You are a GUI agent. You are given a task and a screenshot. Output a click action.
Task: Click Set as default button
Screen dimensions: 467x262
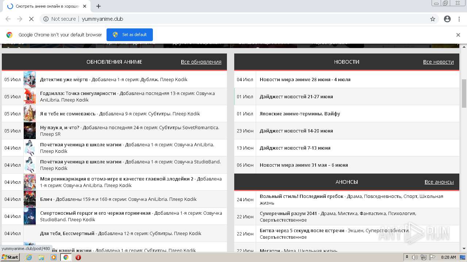[x=130, y=35]
